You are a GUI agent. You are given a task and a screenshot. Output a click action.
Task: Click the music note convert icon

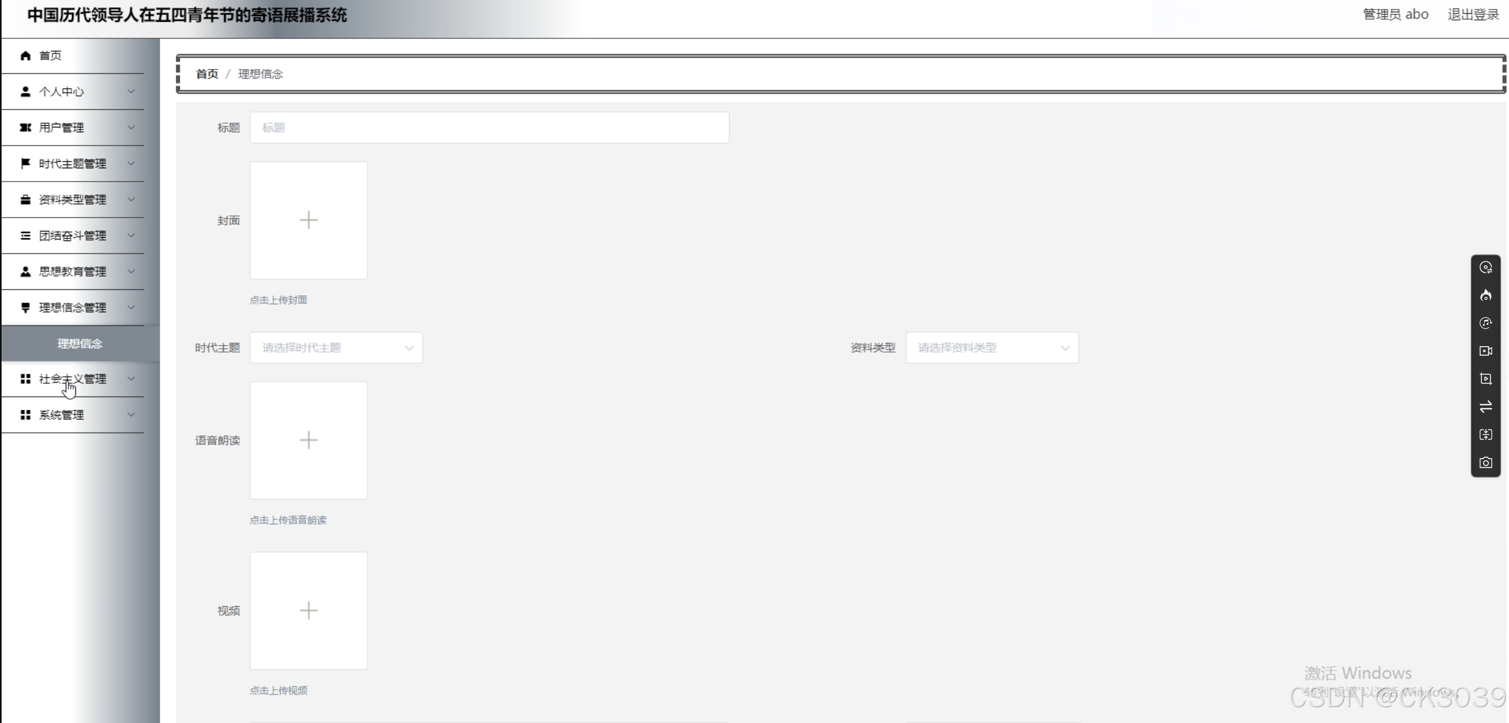tap(1486, 323)
